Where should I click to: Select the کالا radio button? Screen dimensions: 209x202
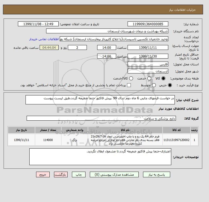click(163, 78)
